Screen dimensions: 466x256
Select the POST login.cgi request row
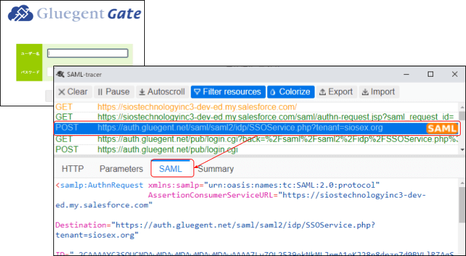click(257, 150)
